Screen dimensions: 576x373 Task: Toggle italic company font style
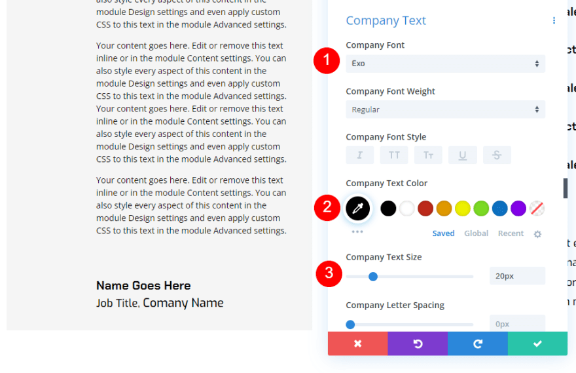(360, 155)
